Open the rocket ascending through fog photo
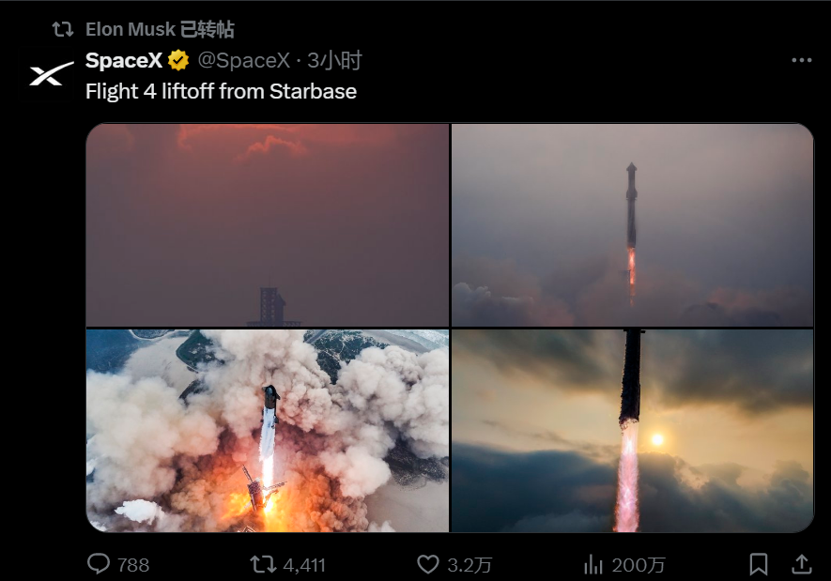 click(x=632, y=225)
